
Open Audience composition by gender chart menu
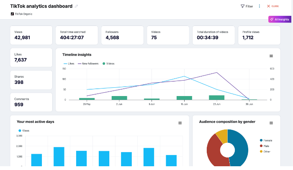pyautogui.click(x=271, y=123)
